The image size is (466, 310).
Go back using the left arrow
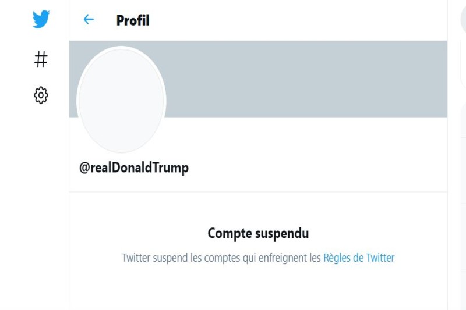point(89,20)
